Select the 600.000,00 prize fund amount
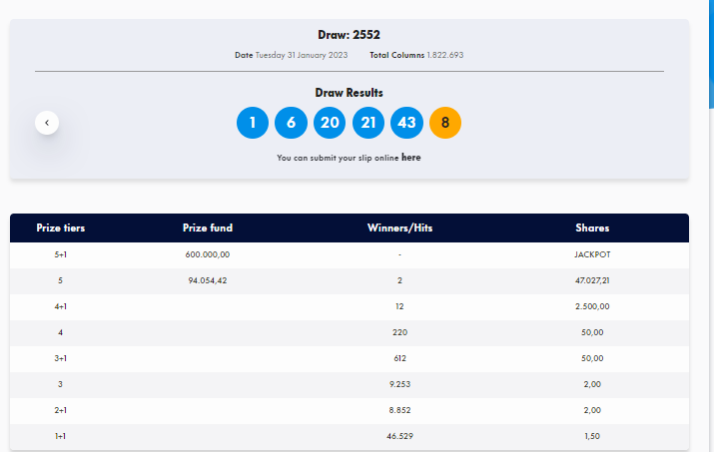This screenshot has width=714, height=452. pos(208,254)
